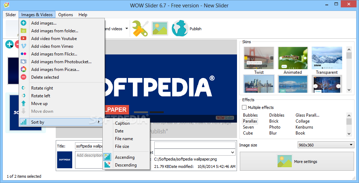Screen dimensions: 359x183
Task: Click the Publish globe icon
Action: pyautogui.click(x=180, y=28)
